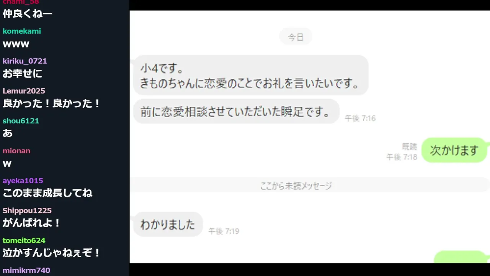
Task: Select the message bubble starting 小4です
Action: tap(251, 75)
